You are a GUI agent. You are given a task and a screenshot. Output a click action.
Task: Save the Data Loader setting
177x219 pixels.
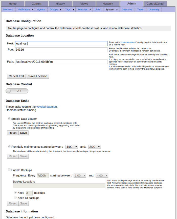[x=24, y=133]
